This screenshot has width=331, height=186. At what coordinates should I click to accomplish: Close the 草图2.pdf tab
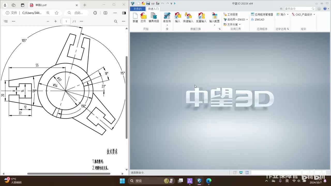click(77, 5)
